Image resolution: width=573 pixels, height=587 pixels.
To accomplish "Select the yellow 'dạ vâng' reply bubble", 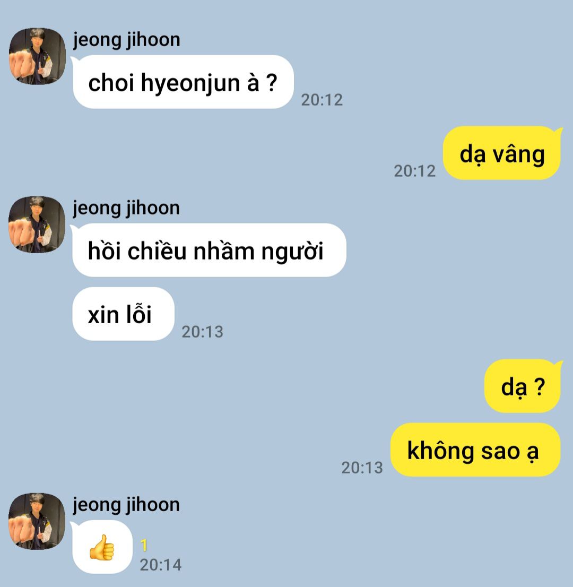I will tap(501, 153).
